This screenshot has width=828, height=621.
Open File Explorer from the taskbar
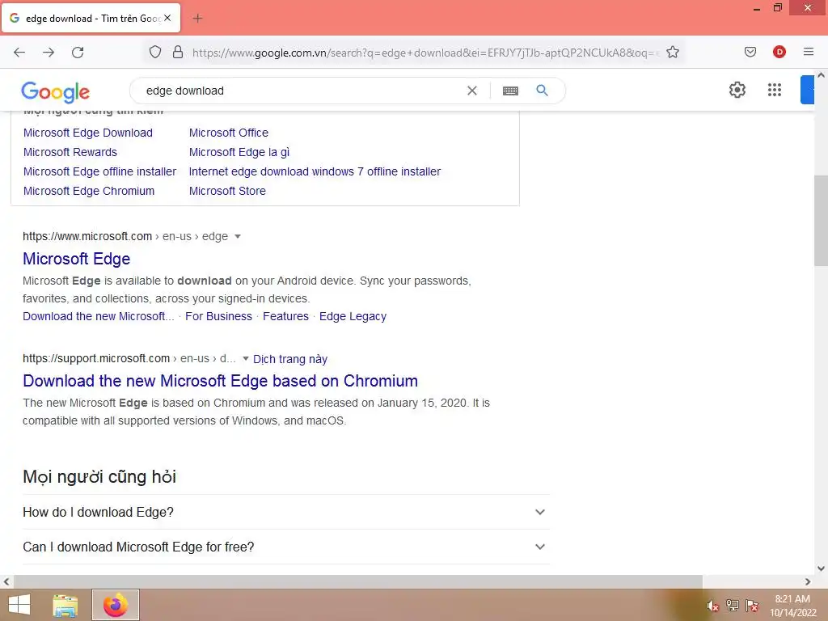(65, 605)
